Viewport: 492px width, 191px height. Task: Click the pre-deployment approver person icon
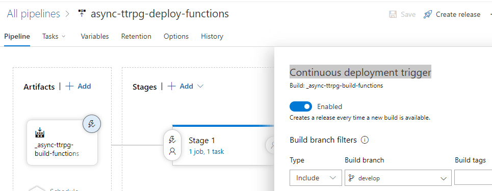[172, 151]
